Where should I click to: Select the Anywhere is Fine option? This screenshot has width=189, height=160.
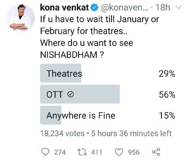tap(108, 115)
